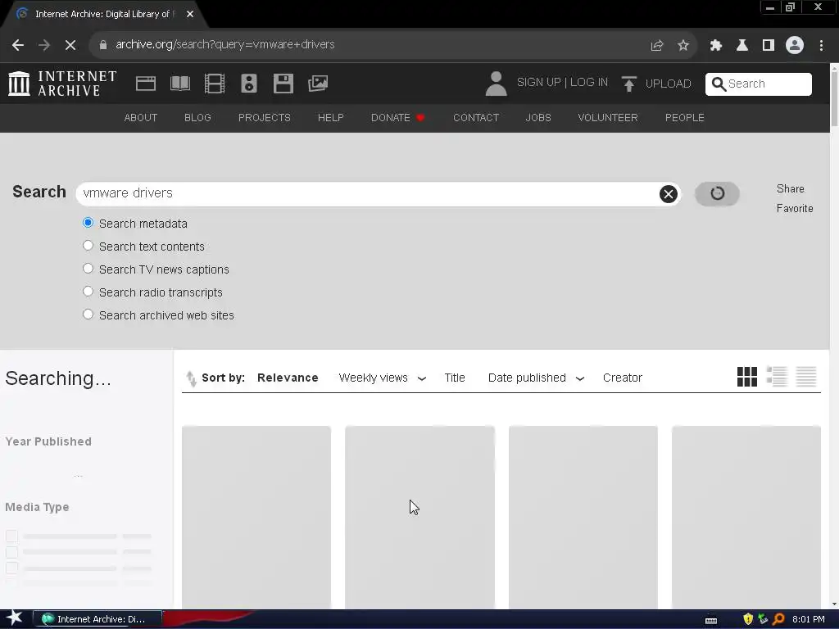Click the SIGN UP link

click(538, 83)
